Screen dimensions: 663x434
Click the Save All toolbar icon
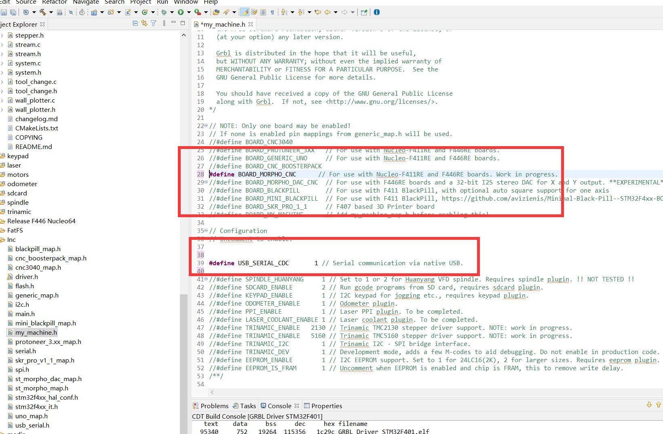(13, 12)
